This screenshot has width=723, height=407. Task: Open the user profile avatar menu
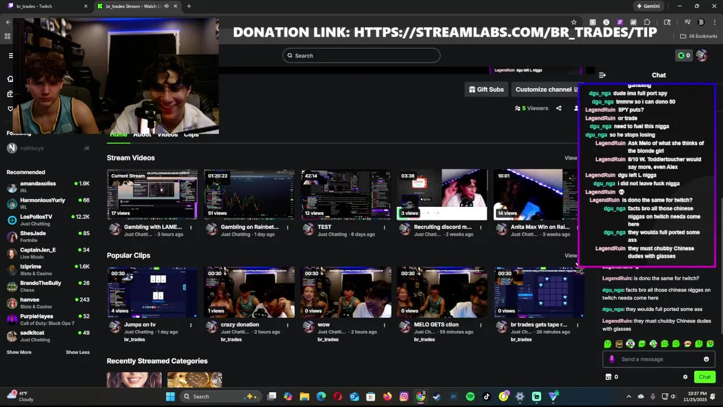coord(702,55)
